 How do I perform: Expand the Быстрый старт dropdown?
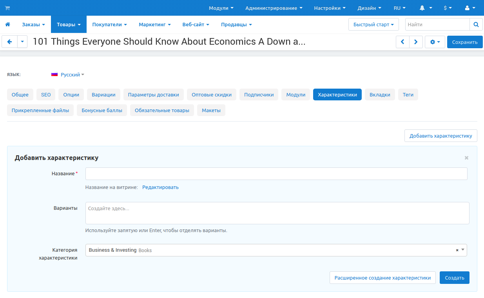coord(373,24)
